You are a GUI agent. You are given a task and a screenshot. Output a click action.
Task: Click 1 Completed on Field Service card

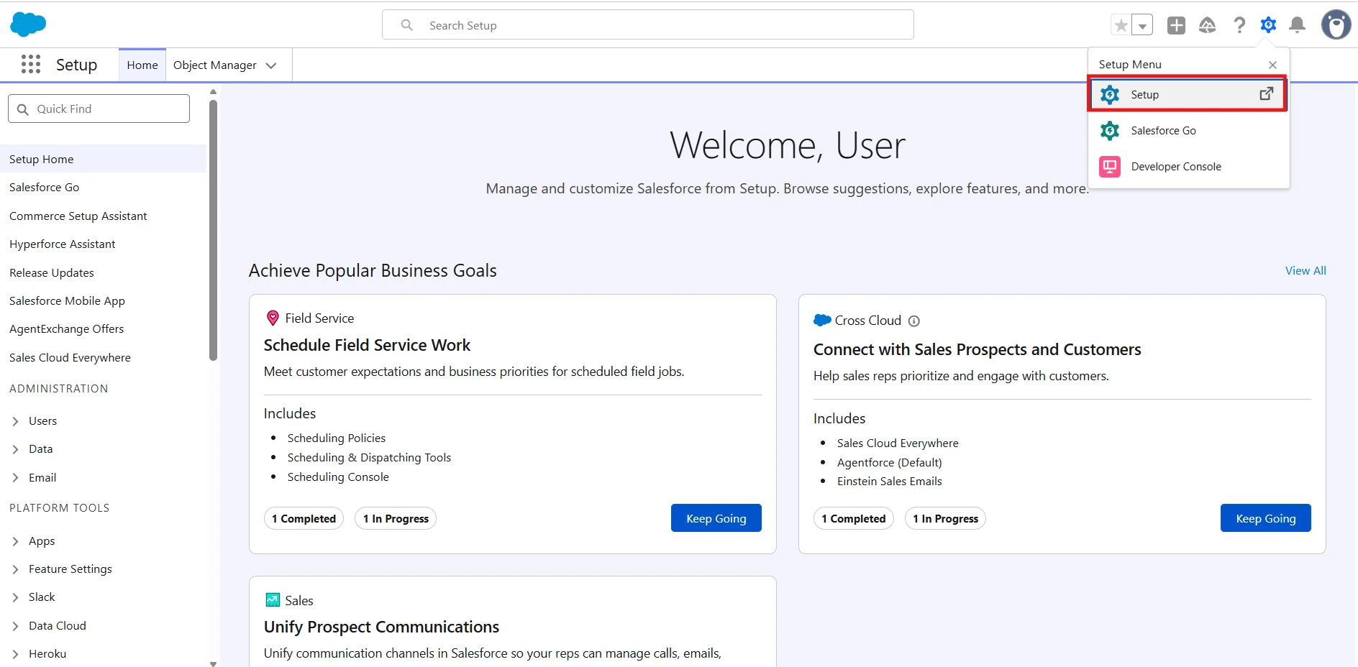point(304,518)
